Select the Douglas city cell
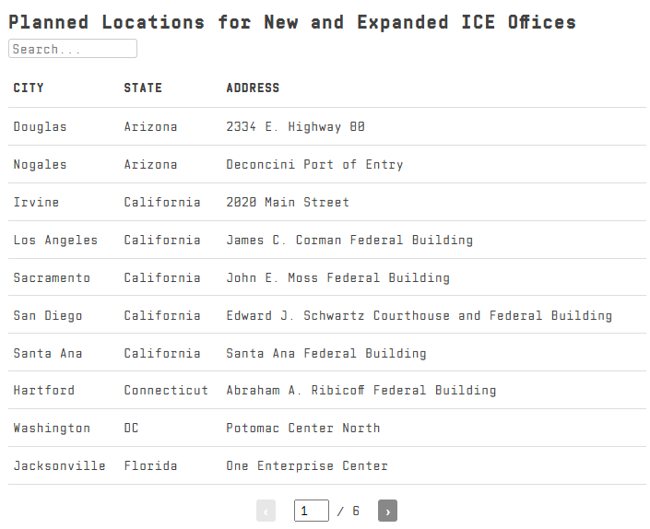 click(41, 127)
